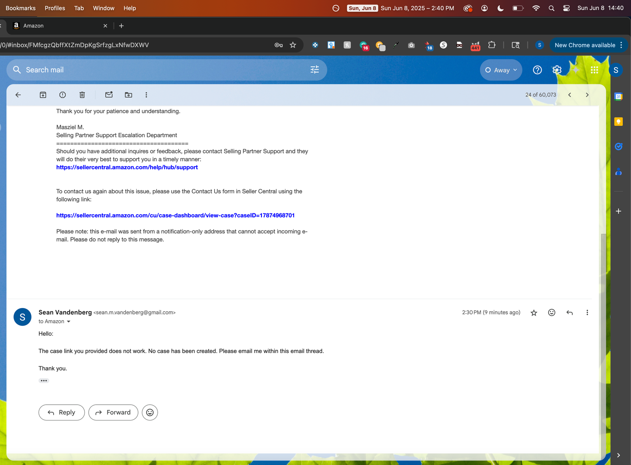Image resolution: width=631 pixels, height=465 pixels.
Task: Show trimmed content ellipsis
Action: tap(44, 381)
